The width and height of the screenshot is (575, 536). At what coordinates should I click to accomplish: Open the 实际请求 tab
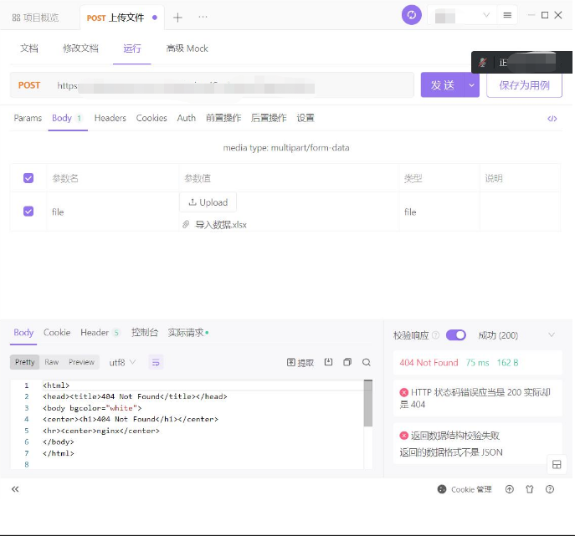pos(186,333)
